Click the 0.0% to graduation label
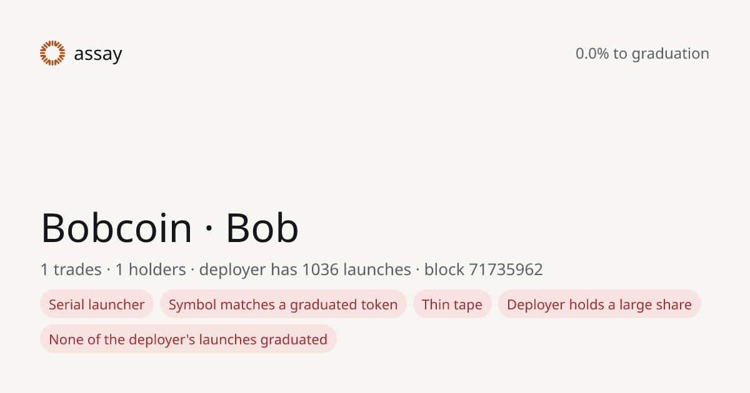 click(642, 54)
